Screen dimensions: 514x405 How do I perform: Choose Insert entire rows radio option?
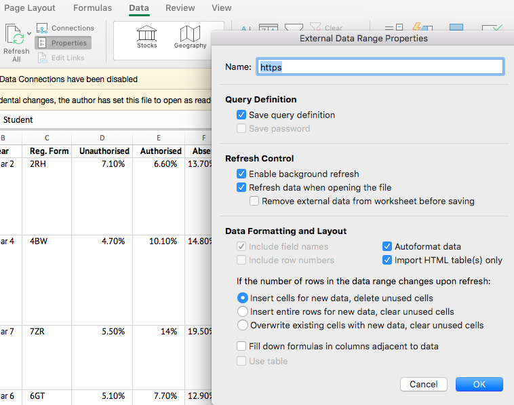tap(242, 312)
